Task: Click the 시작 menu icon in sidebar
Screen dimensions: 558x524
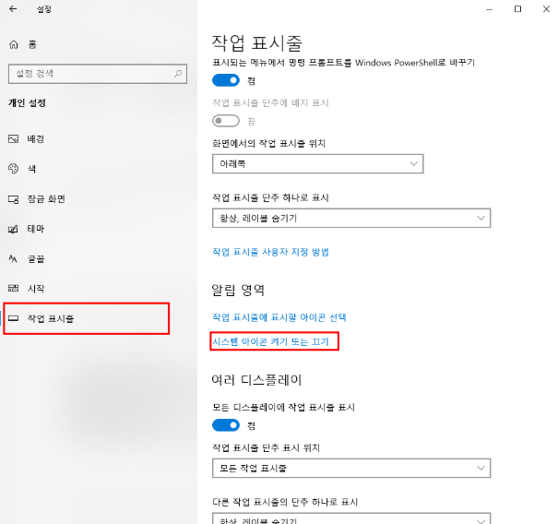Action: coord(13,289)
